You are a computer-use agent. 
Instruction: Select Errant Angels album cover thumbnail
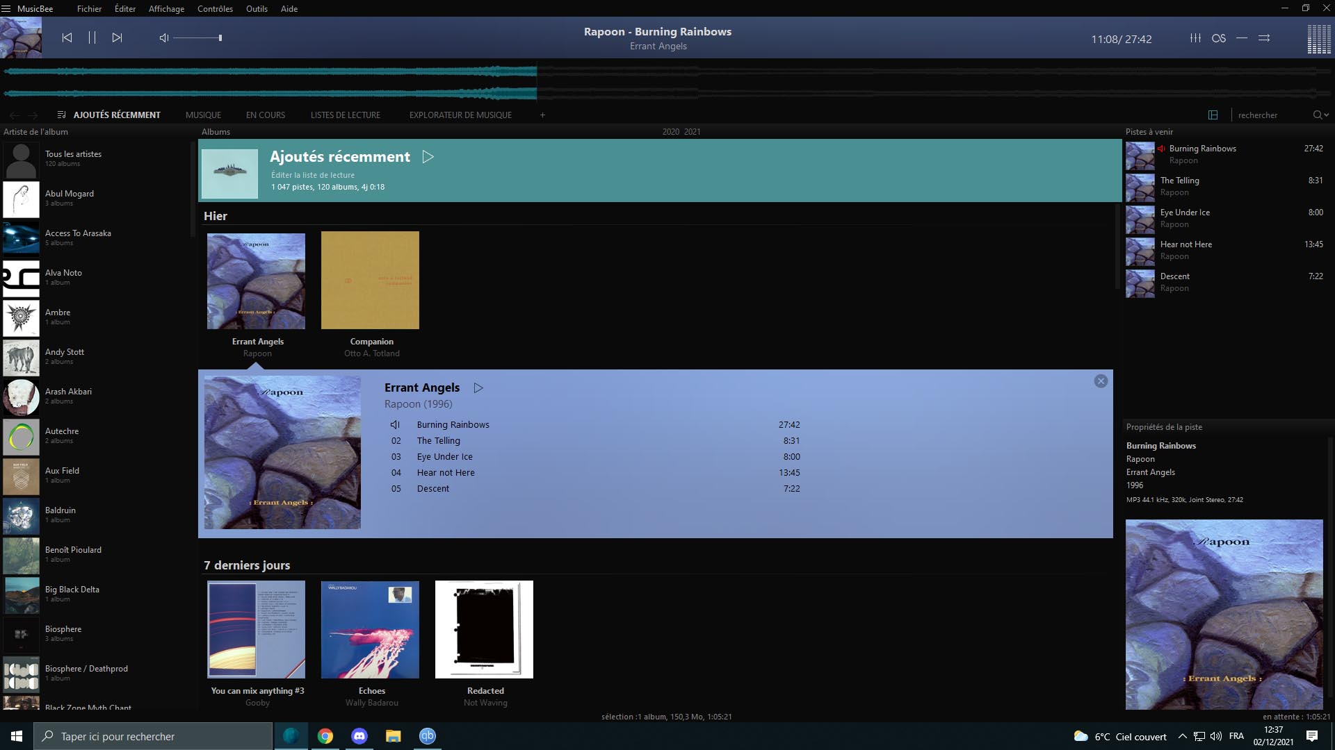(256, 281)
